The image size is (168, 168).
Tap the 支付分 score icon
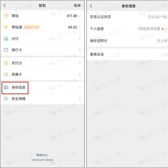pos(6,63)
